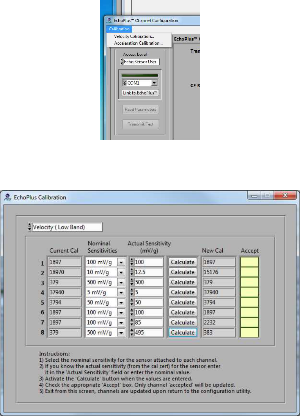300x416 pixels.
Task: Click the Link to EchoPlus button
Action: (140, 93)
